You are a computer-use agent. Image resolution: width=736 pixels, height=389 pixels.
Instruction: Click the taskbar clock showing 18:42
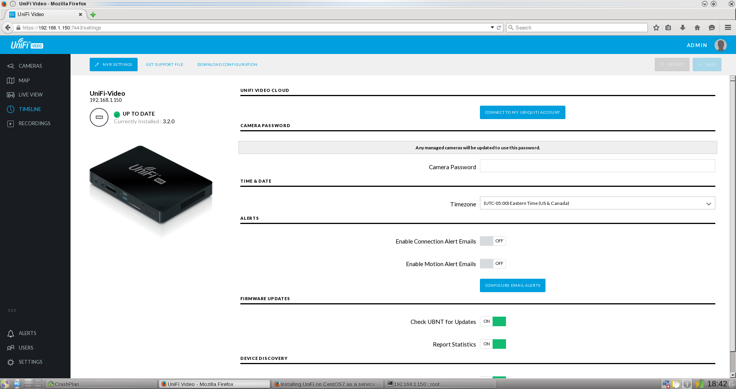coord(717,384)
